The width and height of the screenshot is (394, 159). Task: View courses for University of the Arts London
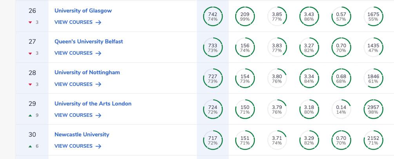click(x=78, y=115)
